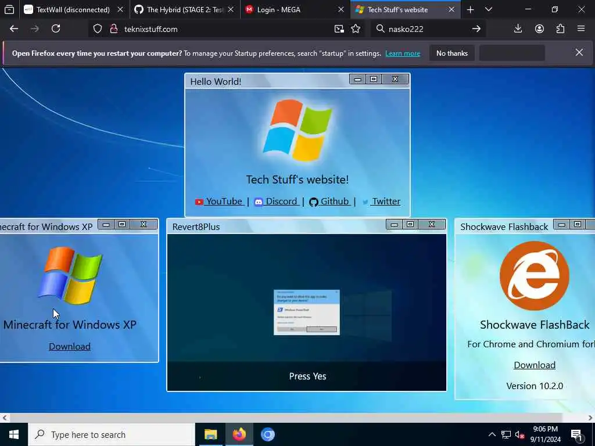
Task: Open the Firefox hamburger menu
Action: [581, 29]
